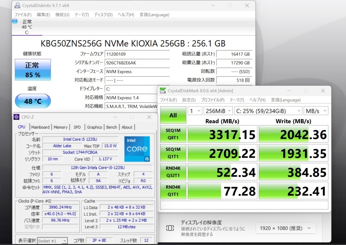Click the blue 48°C temperature indicator
Image resolution: width=346 pixels, height=245 pixels.
[x=33, y=101]
